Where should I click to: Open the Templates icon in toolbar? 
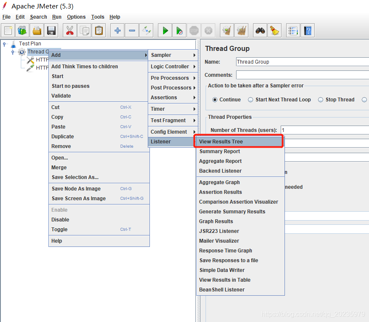coord(23,31)
